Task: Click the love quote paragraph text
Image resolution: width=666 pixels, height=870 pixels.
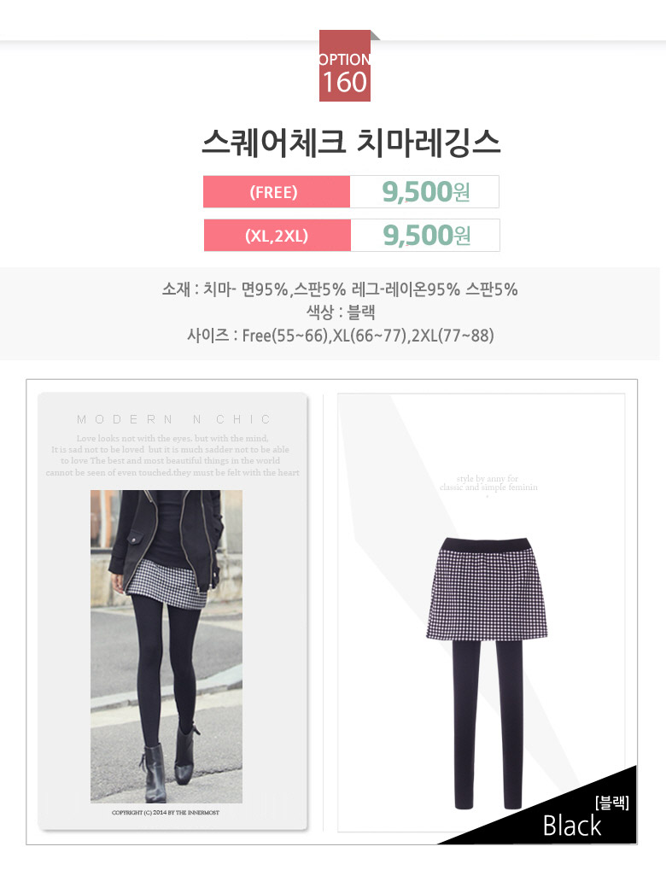Action: pos(172,456)
